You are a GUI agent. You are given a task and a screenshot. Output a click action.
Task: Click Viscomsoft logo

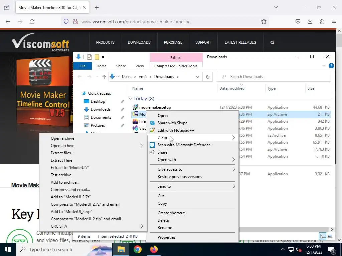[41, 42]
